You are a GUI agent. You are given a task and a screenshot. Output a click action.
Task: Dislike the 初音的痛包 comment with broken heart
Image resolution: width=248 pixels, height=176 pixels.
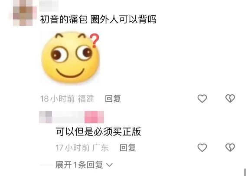pos(230,99)
